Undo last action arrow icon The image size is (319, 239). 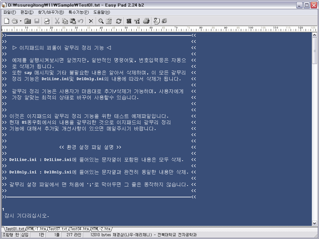pos(81,21)
